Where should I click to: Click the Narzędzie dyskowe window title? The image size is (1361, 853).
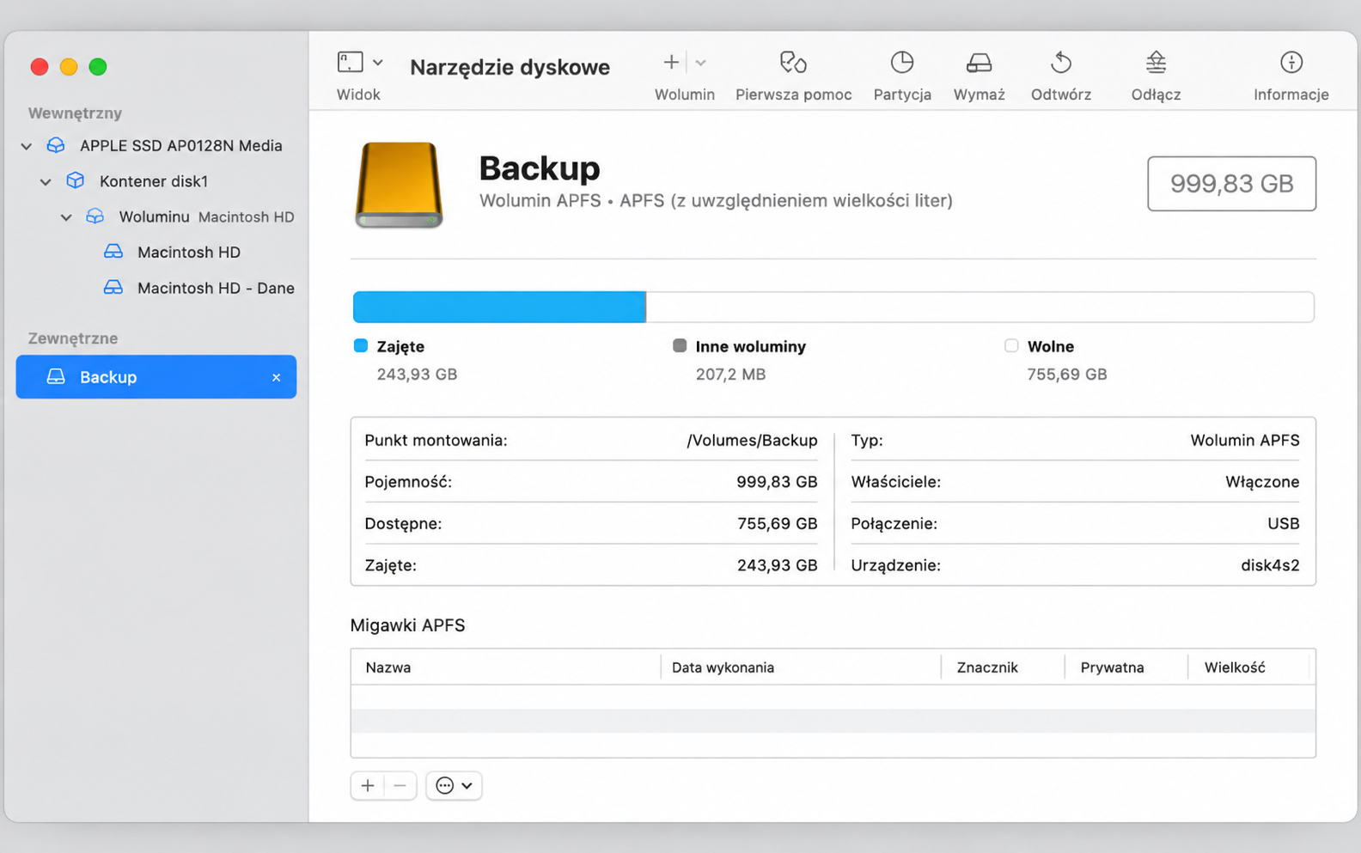510,66
